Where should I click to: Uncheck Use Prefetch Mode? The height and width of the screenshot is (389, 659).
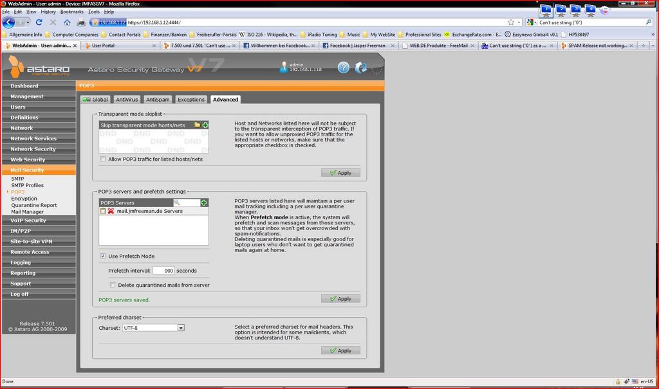(103, 256)
